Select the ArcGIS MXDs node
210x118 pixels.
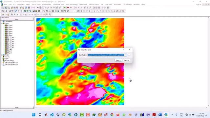[10, 61]
